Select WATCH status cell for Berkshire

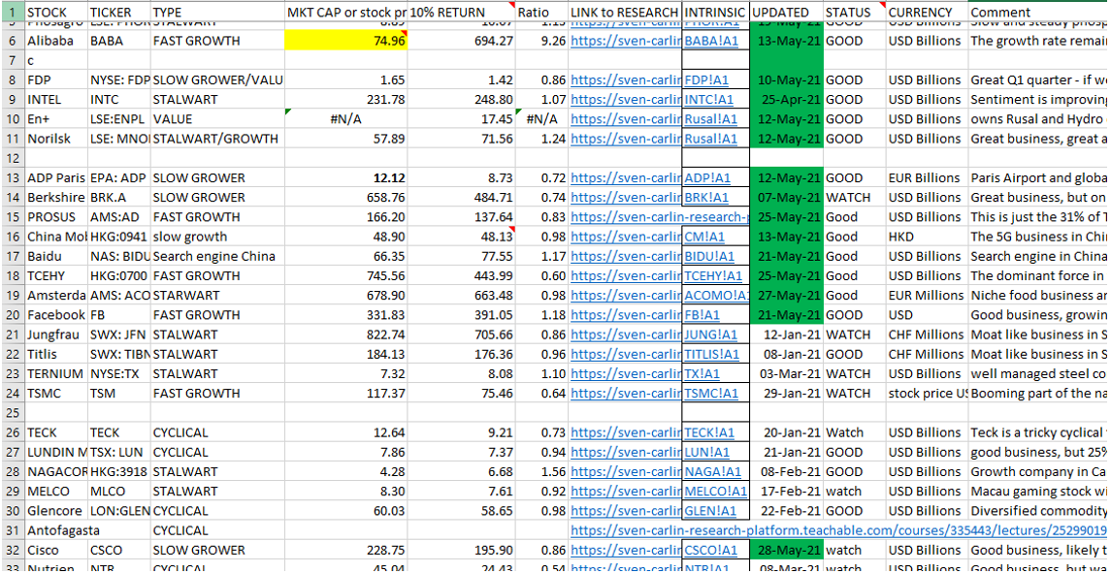click(855, 198)
